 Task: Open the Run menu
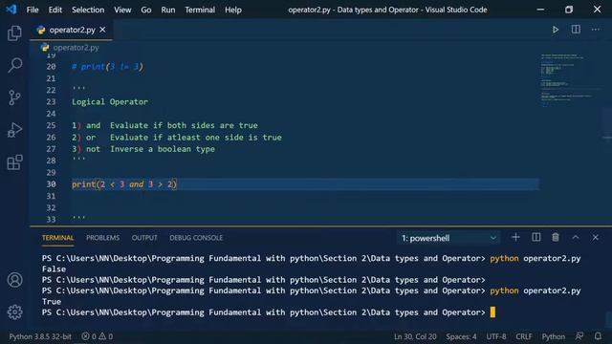click(168, 10)
